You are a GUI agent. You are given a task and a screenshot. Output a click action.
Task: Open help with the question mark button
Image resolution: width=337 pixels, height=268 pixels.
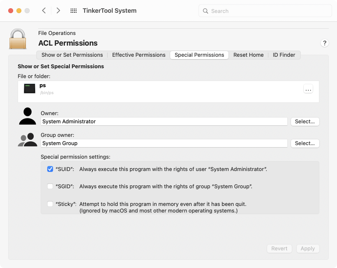325,43
